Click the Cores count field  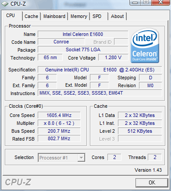pyautogui.click(x=114, y=157)
